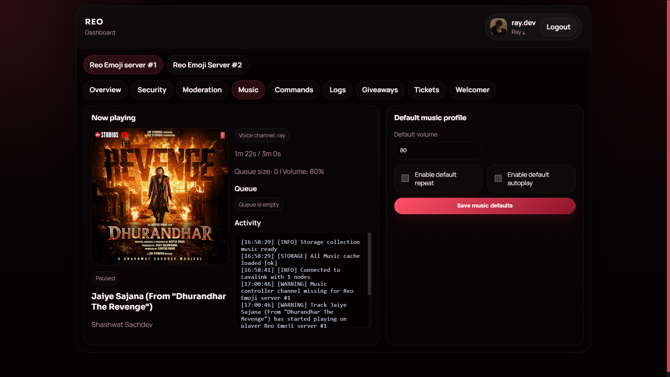Screen dimensions: 670x377
Task: Open the Overview tab
Action: (x=105, y=90)
